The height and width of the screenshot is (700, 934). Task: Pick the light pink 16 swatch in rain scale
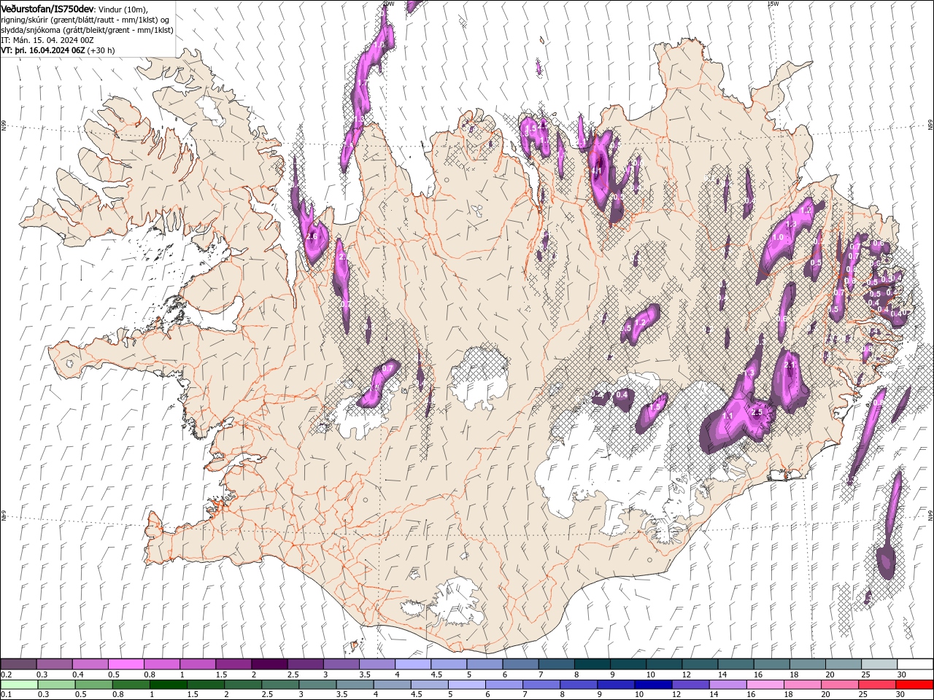point(765,685)
